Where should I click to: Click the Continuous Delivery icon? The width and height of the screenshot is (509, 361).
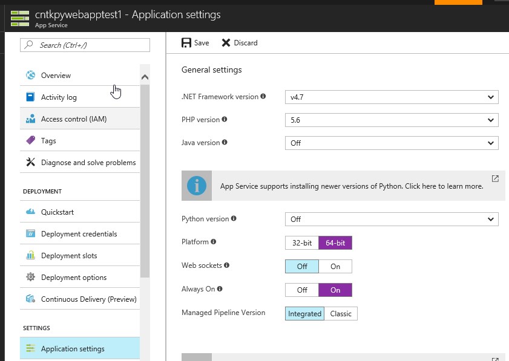tap(30, 299)
